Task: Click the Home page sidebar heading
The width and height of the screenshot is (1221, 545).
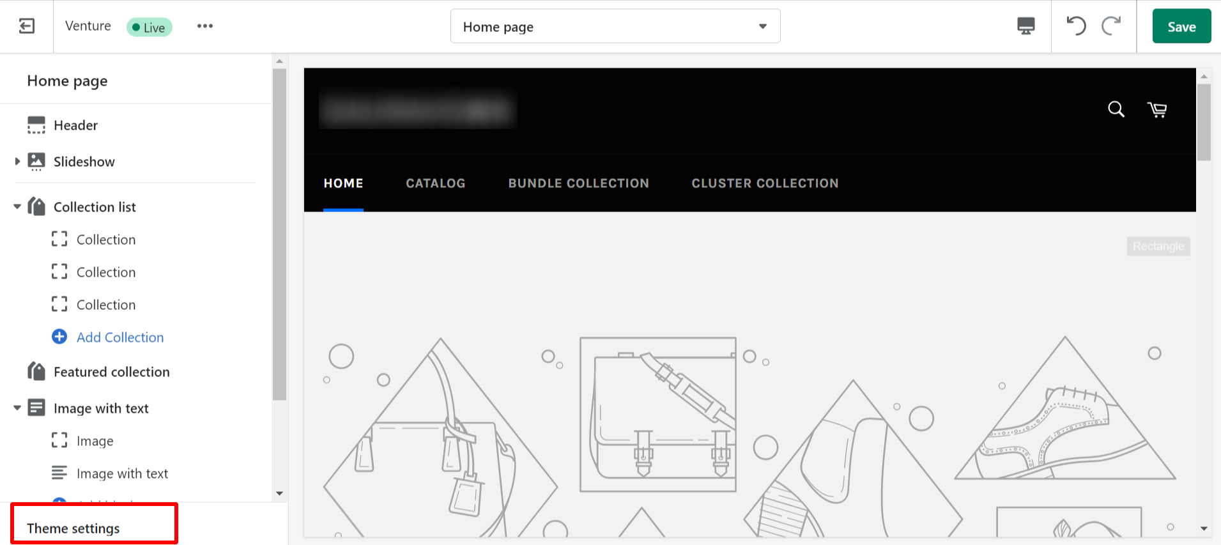Action: pos(67,81)
